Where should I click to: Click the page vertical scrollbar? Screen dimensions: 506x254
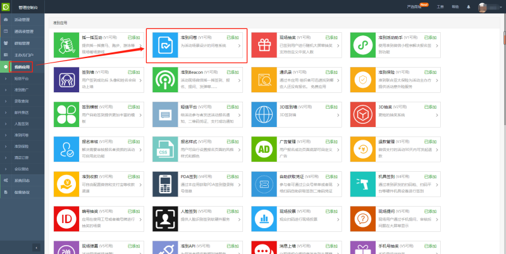pyautogui.click(x=503, y=126)
